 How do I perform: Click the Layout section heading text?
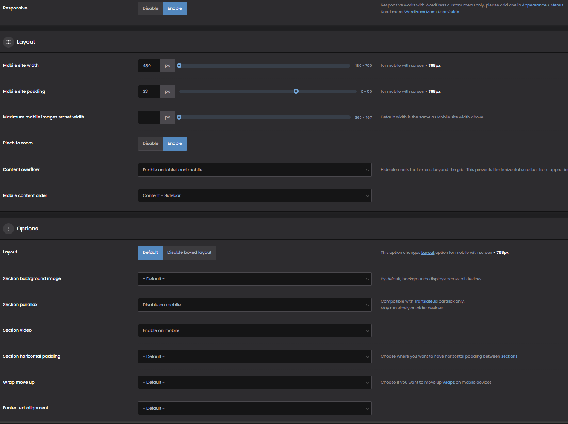click(26, 42)
